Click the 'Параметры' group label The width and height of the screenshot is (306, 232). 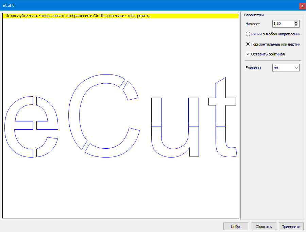pyautogui.click(x=254, y=15)
